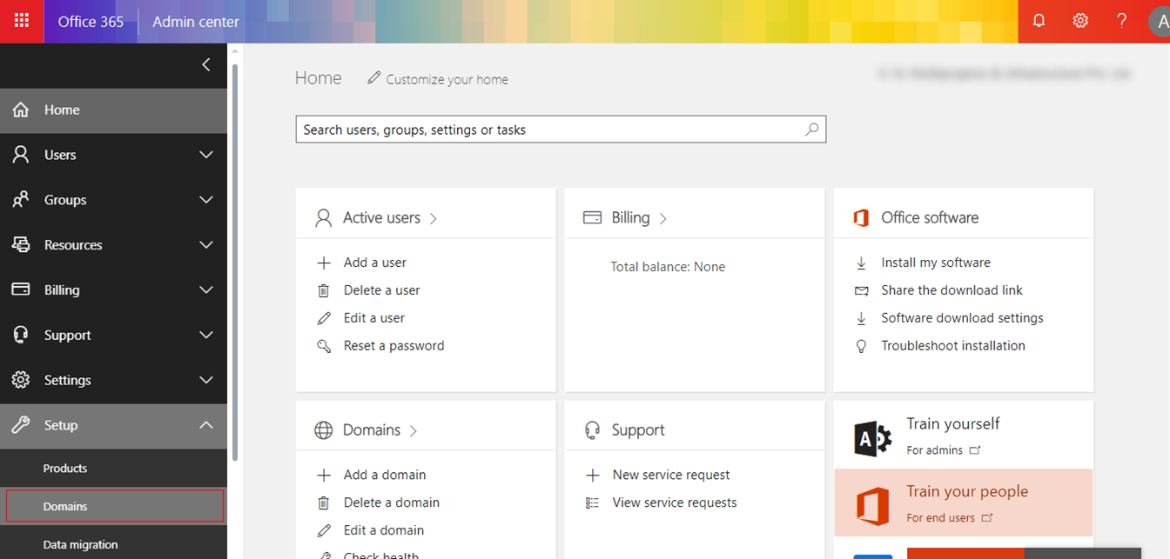Viewport: 1170px width, 559px height.
Task: Click the Setup wrench icon in sidebar
Action: point(21,425)
